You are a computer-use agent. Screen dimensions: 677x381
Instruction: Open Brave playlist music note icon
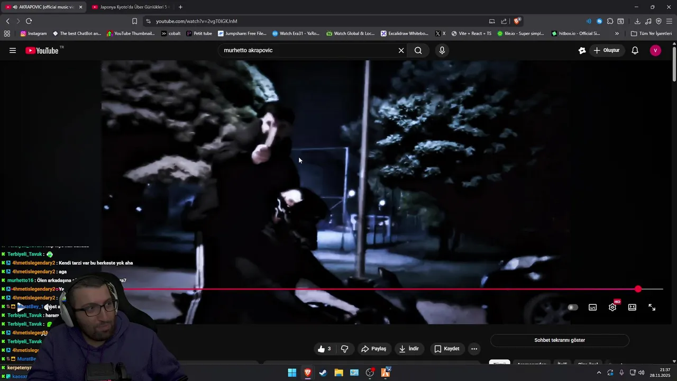click(648, 21)
